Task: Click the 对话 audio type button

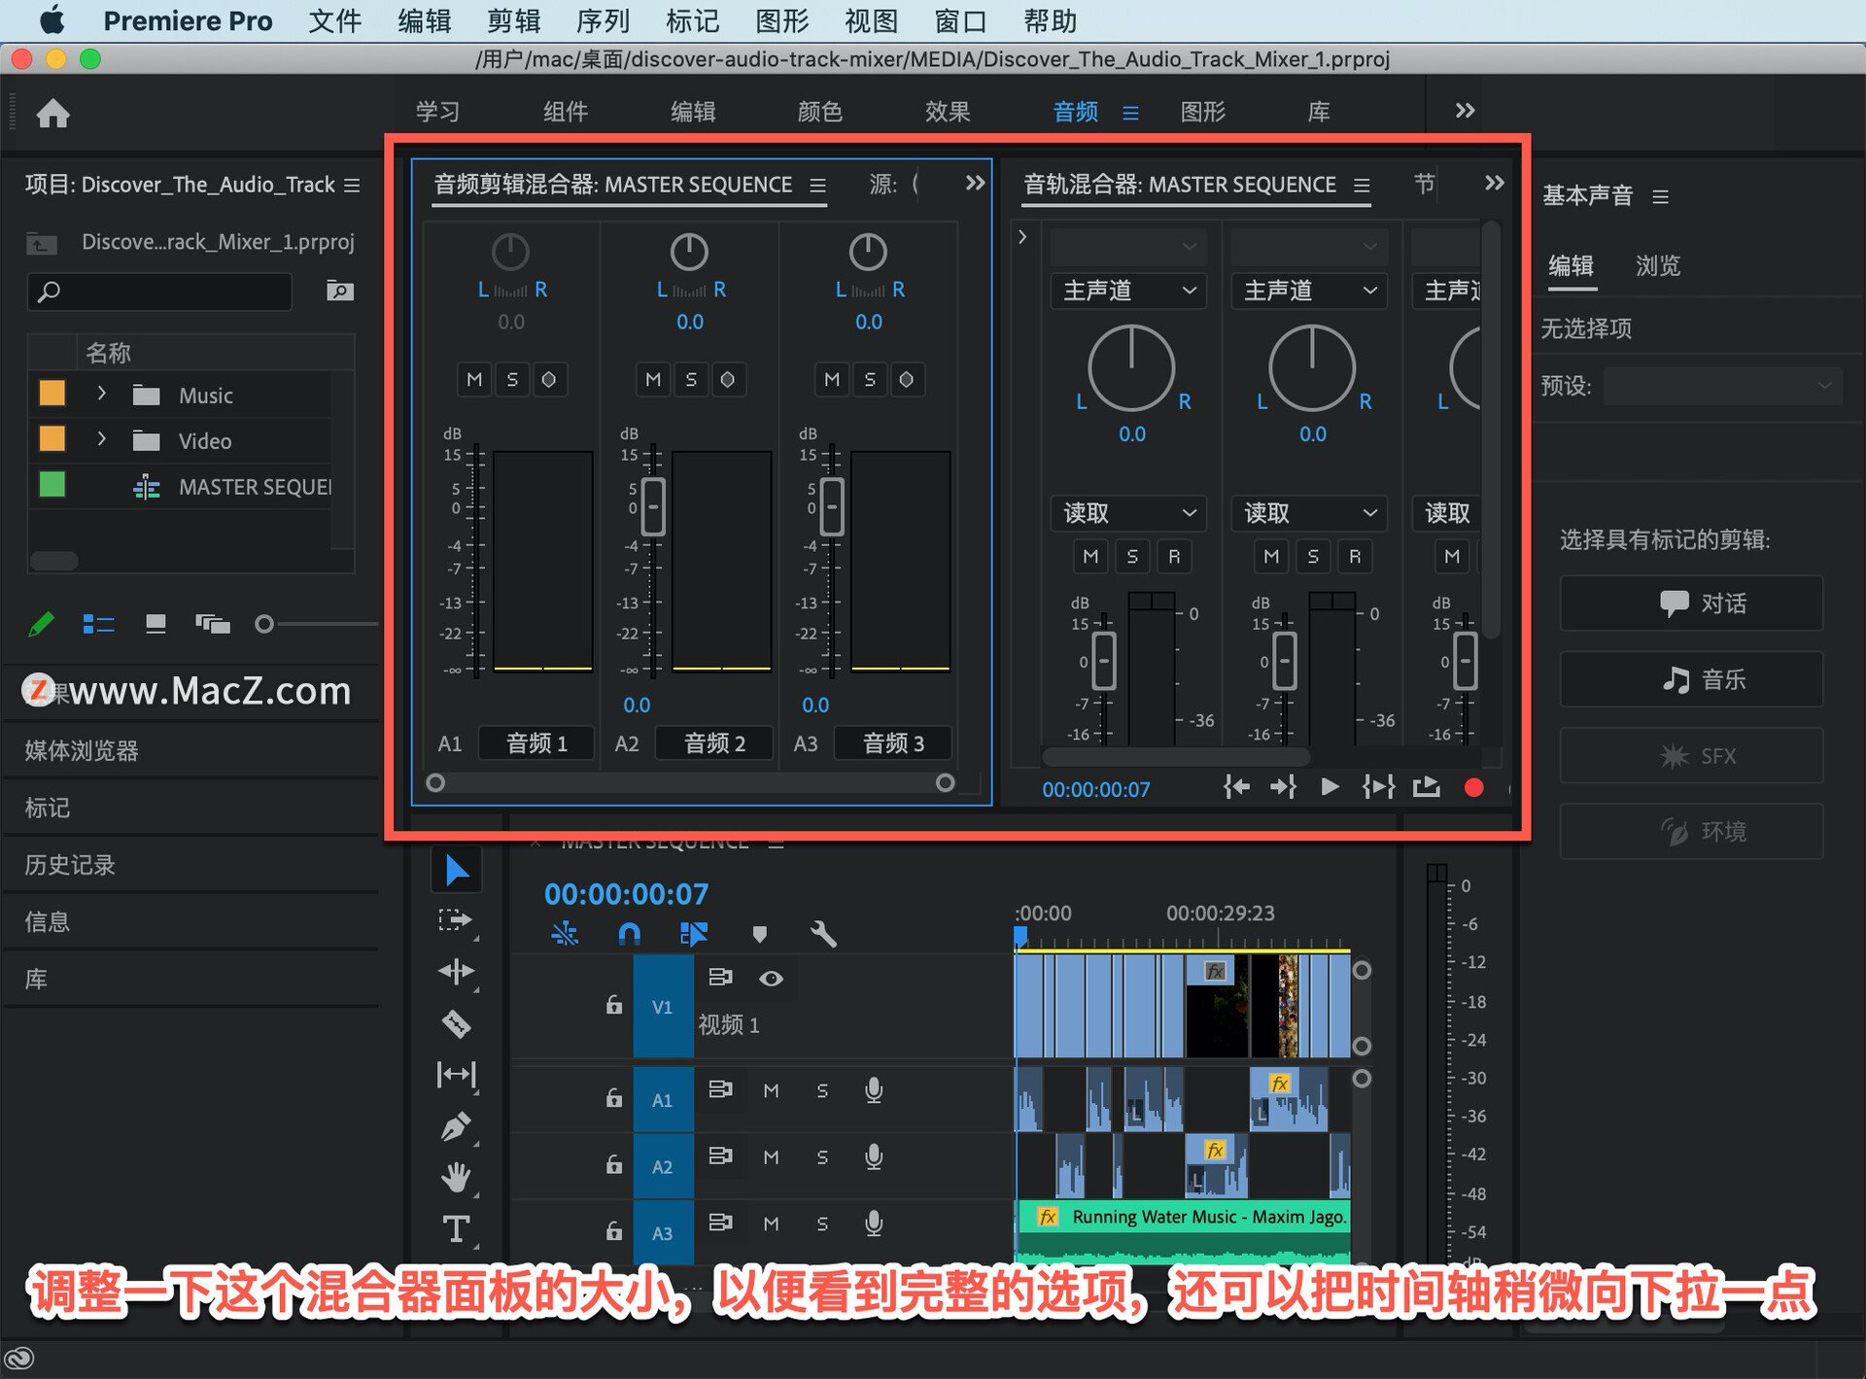Action: coord(1691,603)
